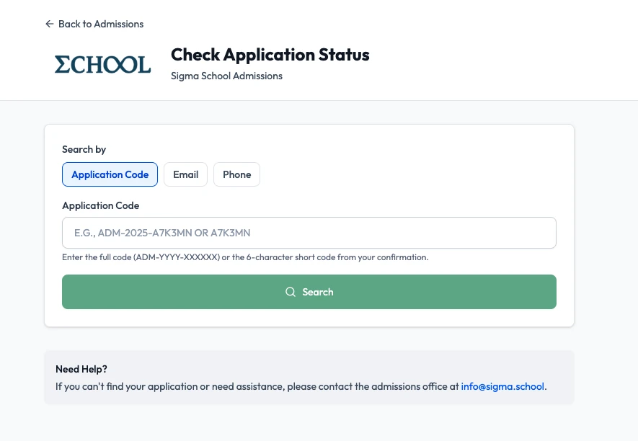Click the admissions office assistance sentence

click(301, 386)
